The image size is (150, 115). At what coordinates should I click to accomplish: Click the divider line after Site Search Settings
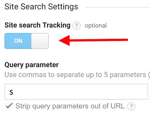click(118, 7)
